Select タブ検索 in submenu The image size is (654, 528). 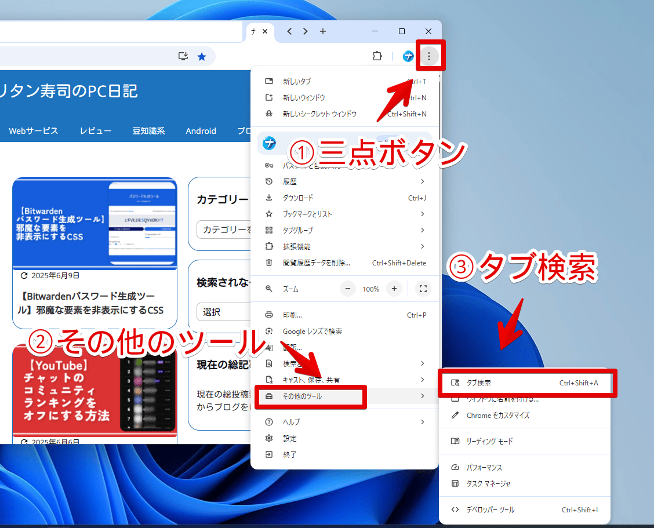(525, 383)
